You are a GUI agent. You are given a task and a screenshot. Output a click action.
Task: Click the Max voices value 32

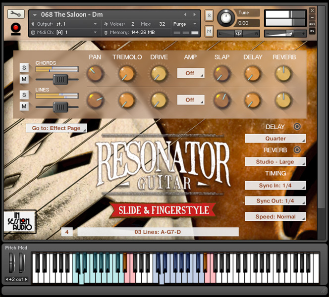162,24
